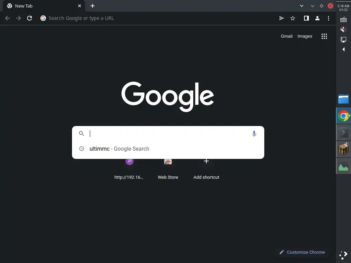Open the virtual keyboard tray icon
This screenshot has width=351, height=263.
[343, 20]
